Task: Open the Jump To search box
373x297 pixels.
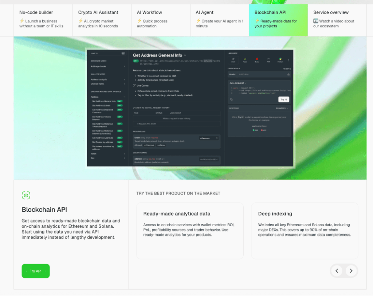Action: click(106, 53)
